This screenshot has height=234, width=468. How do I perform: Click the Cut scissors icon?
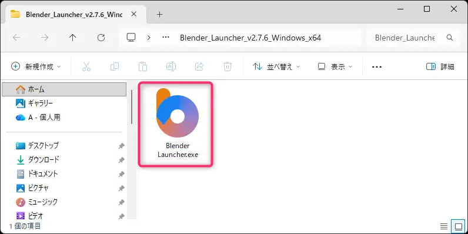(86, 66)
